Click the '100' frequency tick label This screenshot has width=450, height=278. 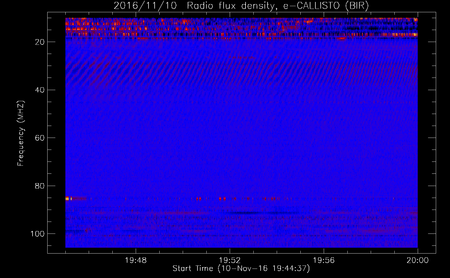[x=38, y=234]
